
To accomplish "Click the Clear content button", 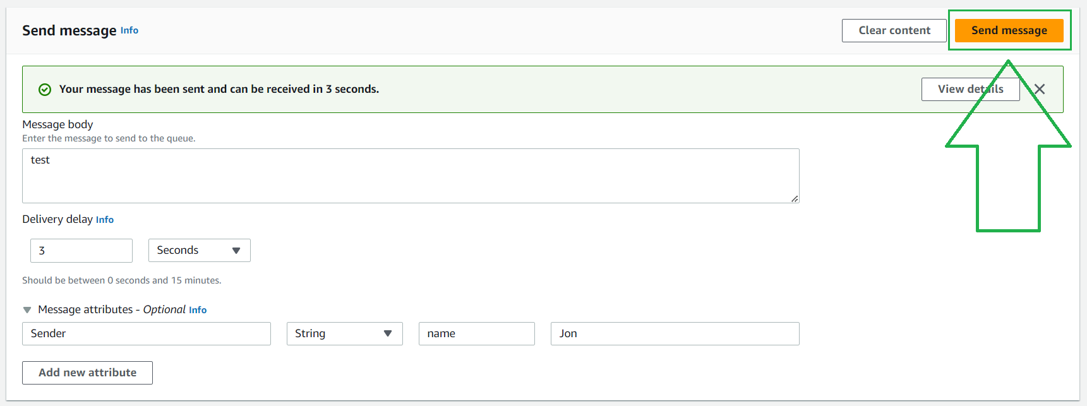I will pos(894,30).
